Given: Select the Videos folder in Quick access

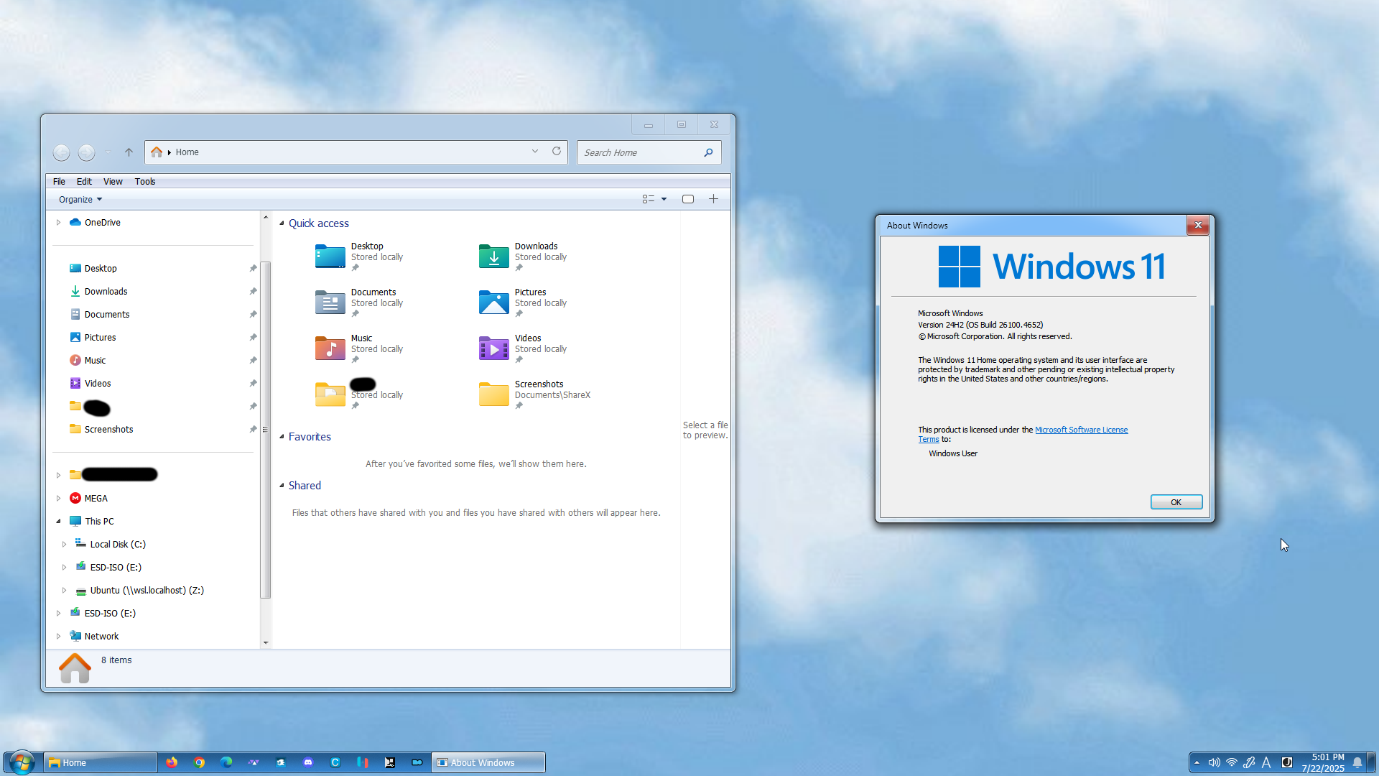Looking at the screenshot, I should tap(523, 348).
